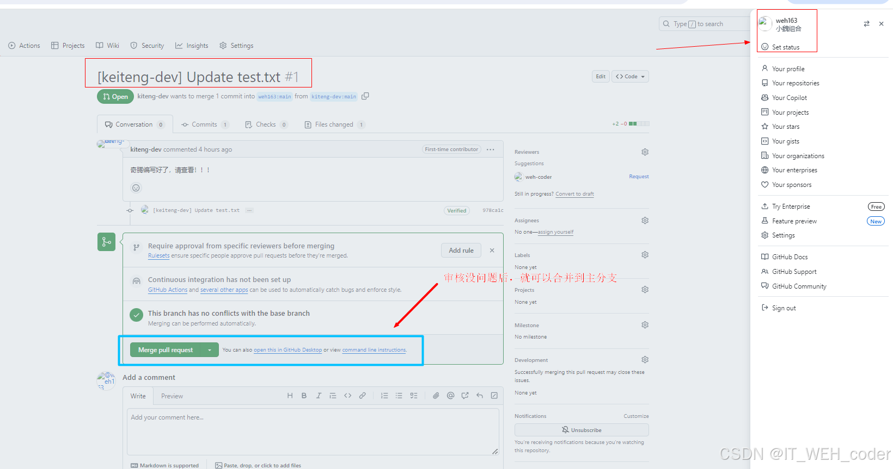Open the Checks tab
The image size is (893, 469).
tap(266, 124)
